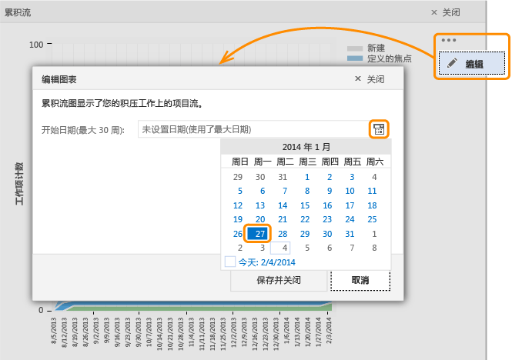Image resolution: width=512 pixels, height=360 pixels.
Task: Select the outlined February 4 cell
Action: 280,248
